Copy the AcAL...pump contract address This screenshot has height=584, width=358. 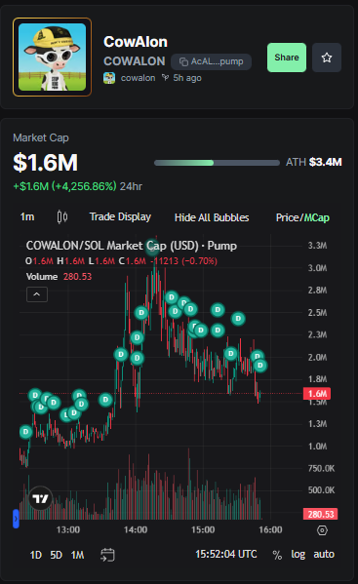click(x=212, y=61)
